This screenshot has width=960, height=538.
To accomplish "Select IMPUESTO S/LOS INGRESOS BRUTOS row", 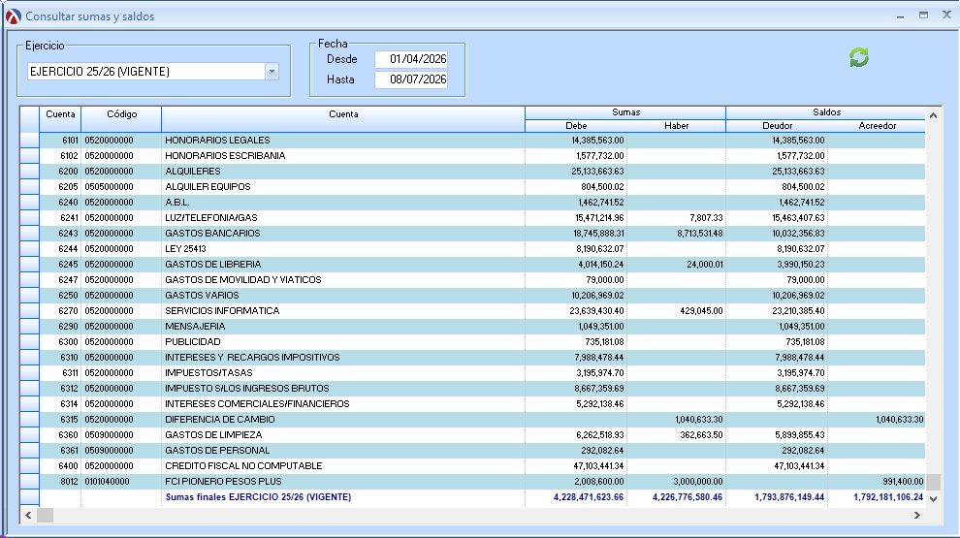I will [472, 389].
